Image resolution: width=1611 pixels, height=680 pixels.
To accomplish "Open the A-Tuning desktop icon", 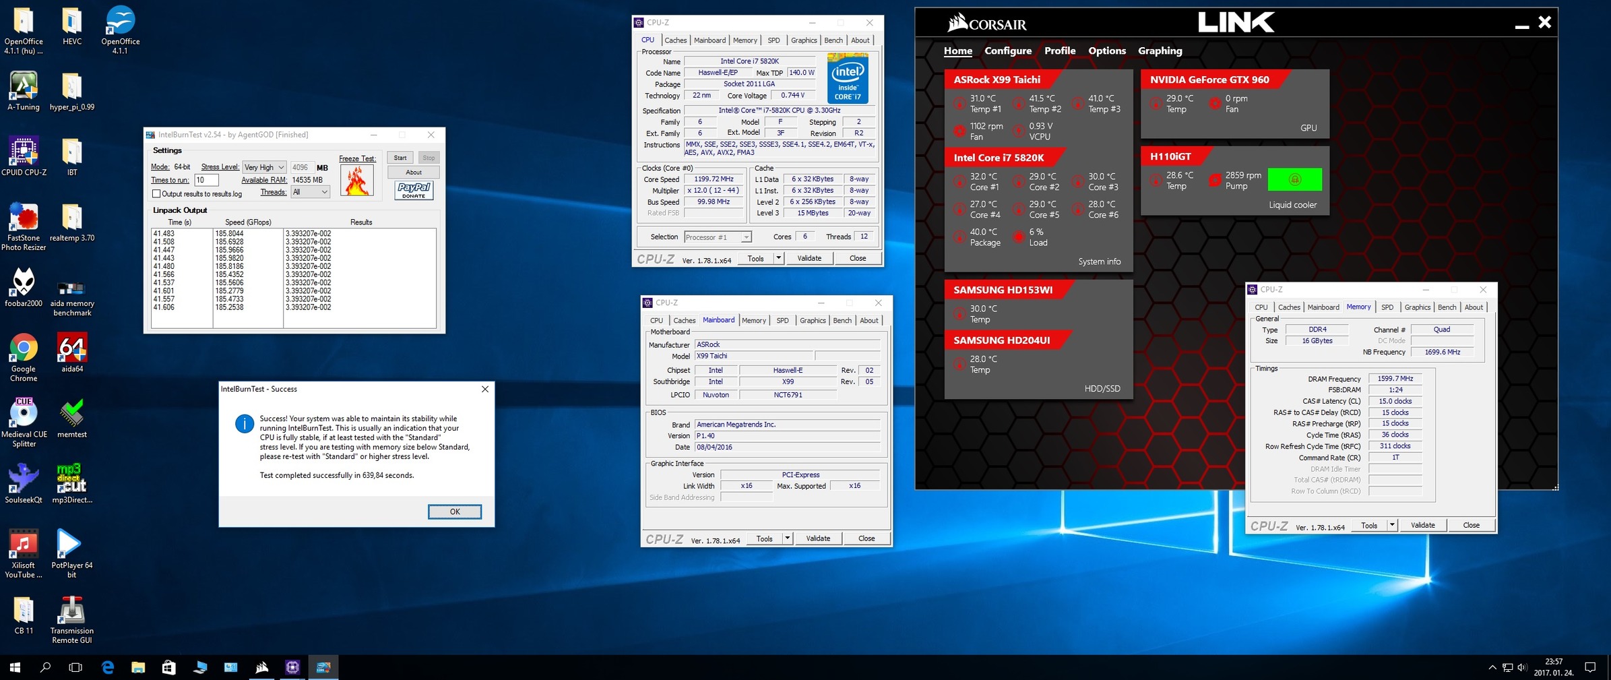I will click(x=24, y=92).
